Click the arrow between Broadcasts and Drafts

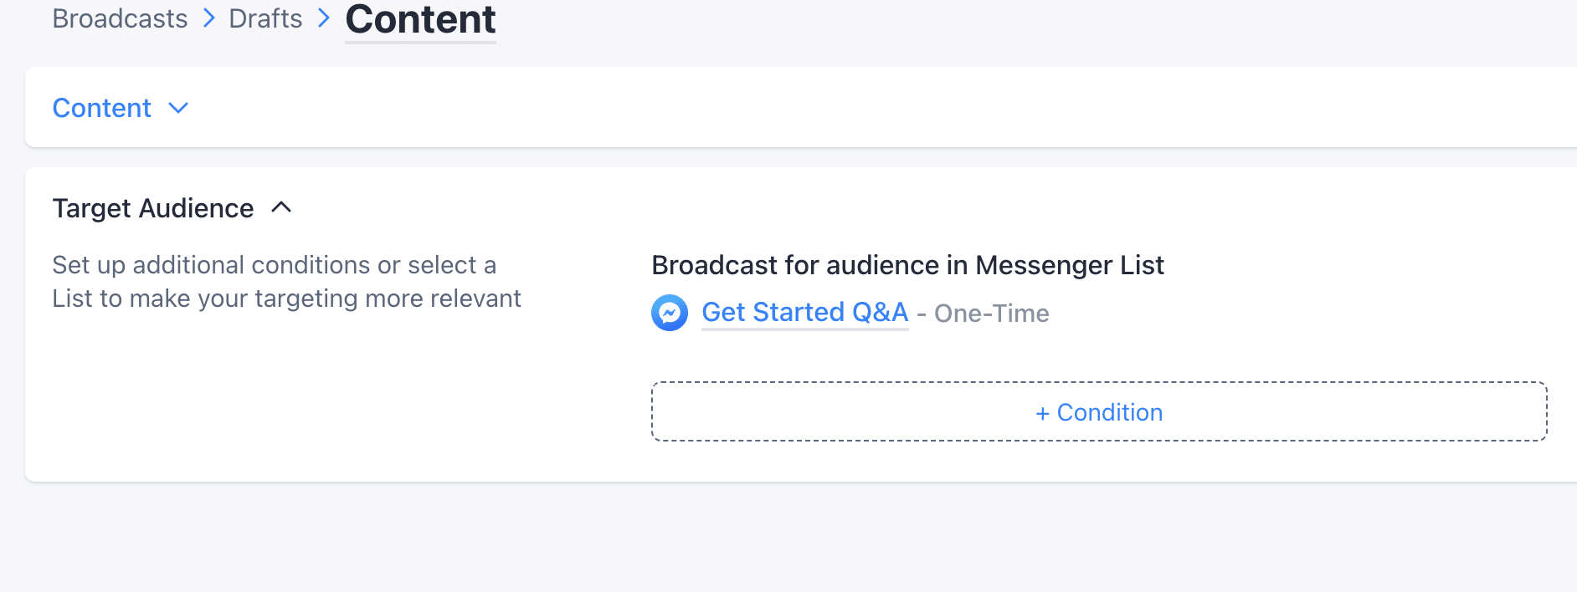(x=209, y=18)
